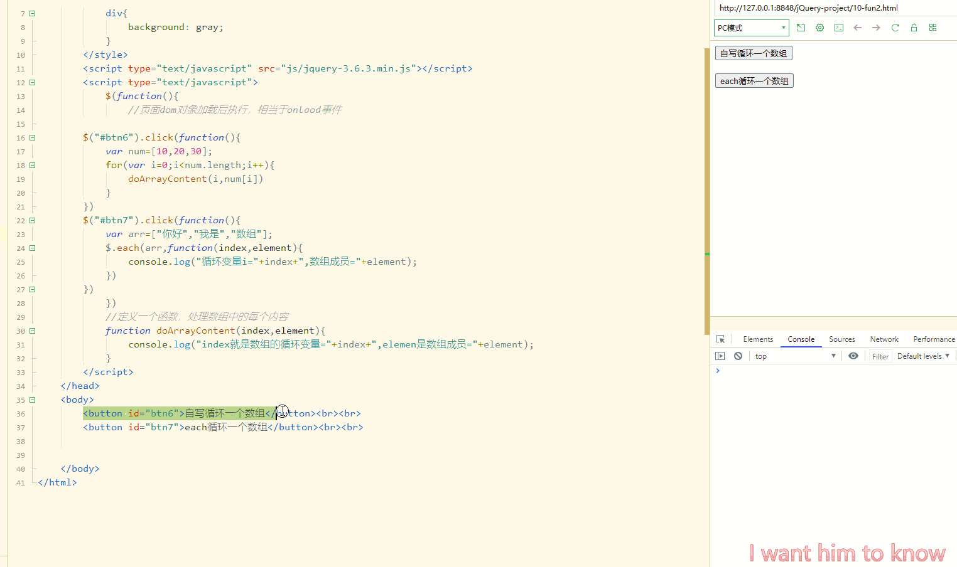
Task: Click the jquery-3.6.3.min.js script src line
Action: coord(278,68)
